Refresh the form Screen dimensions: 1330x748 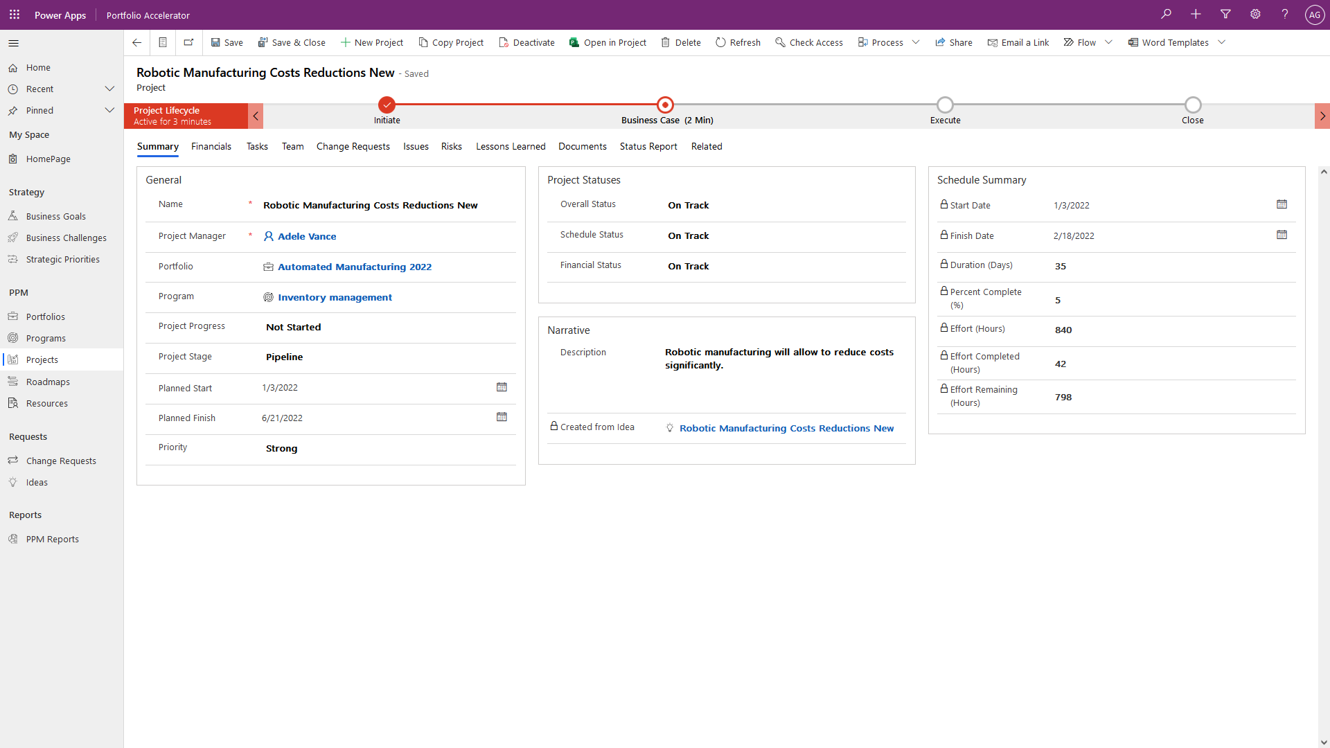coord(738,42)
